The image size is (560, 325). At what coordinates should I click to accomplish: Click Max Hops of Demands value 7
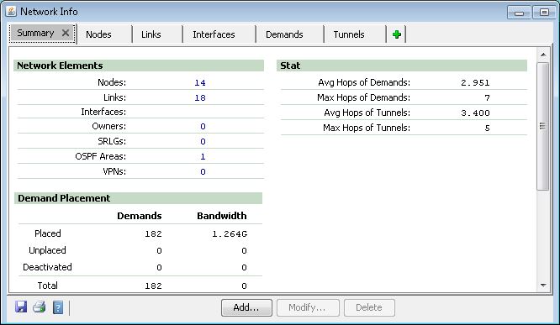[487, 97]
